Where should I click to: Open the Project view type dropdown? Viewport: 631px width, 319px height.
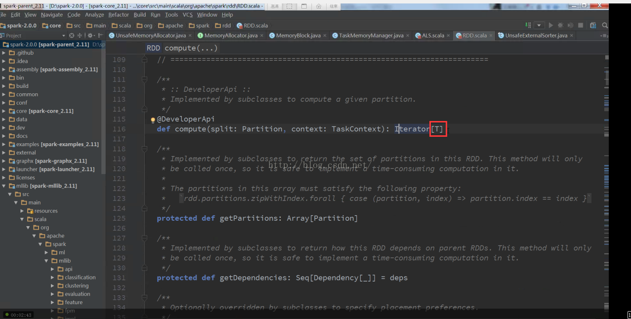tap(63, 36)
